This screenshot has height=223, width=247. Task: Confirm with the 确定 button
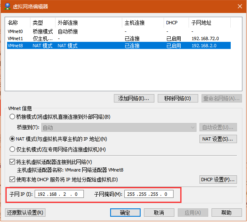coord(125,213)
